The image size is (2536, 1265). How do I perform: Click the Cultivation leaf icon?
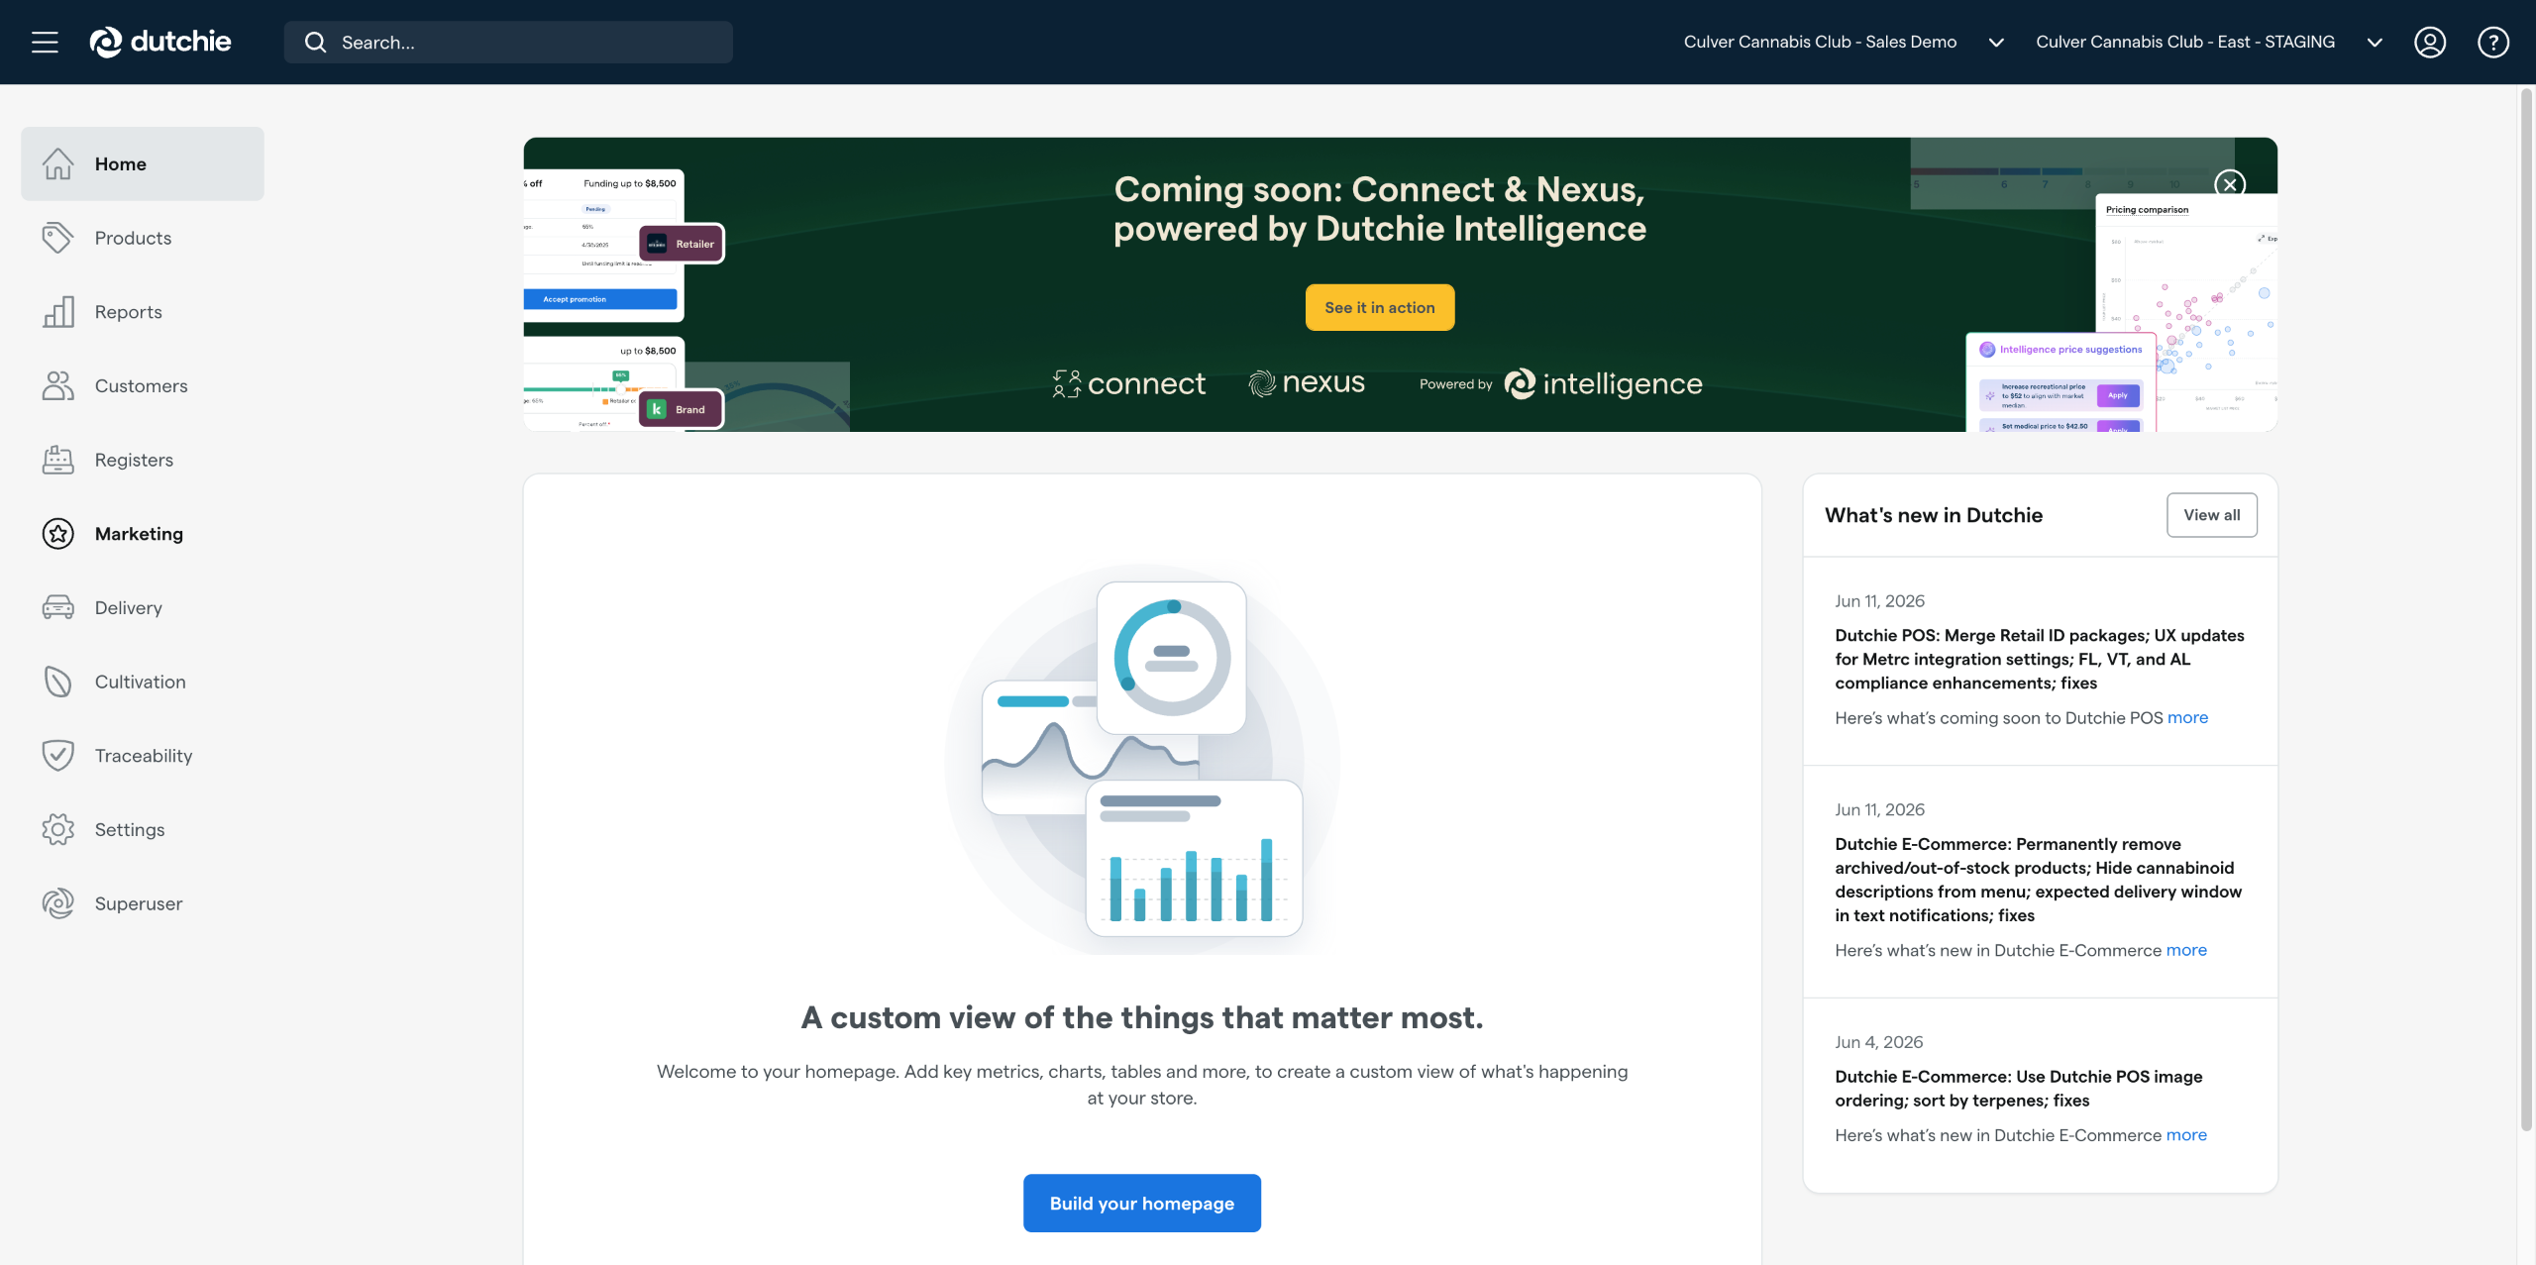tap(58, 682)
